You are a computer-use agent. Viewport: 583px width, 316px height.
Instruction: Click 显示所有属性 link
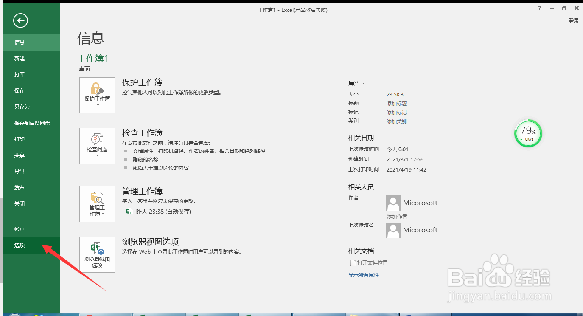click(364, 275)
